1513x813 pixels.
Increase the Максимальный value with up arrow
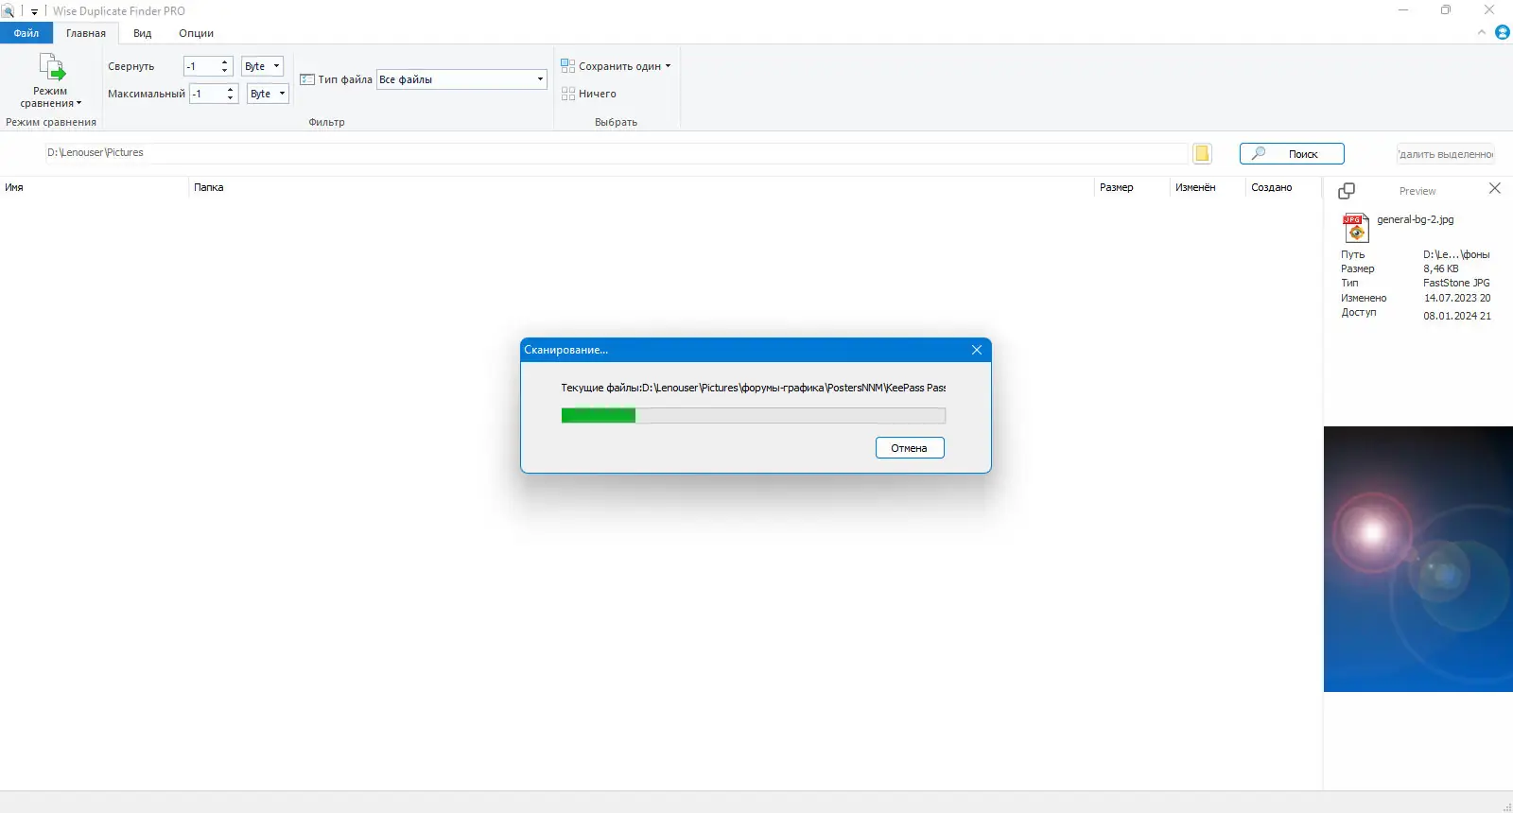pos(231,90)
